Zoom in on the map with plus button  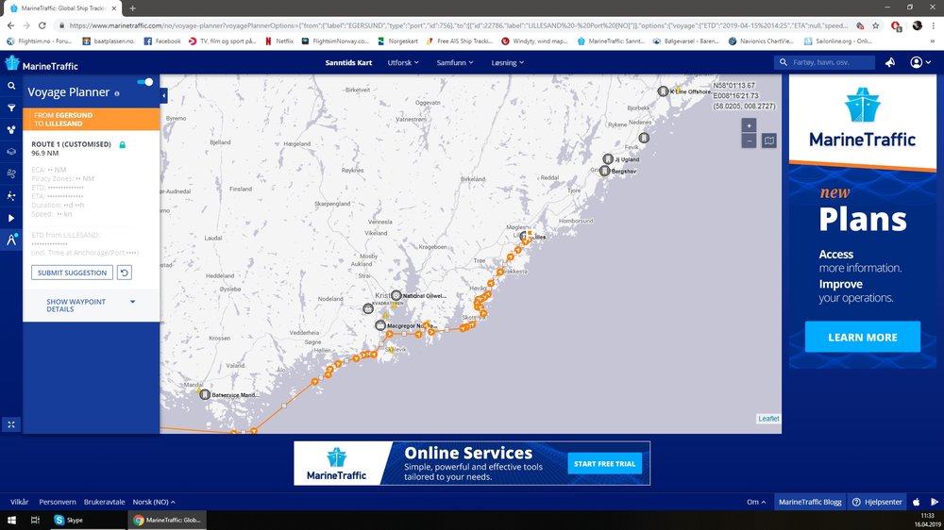[x=749, y=125]
